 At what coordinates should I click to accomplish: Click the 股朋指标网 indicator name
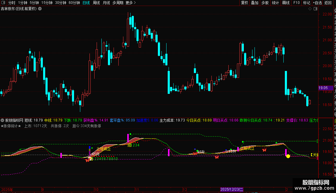[x=14, y=120]
